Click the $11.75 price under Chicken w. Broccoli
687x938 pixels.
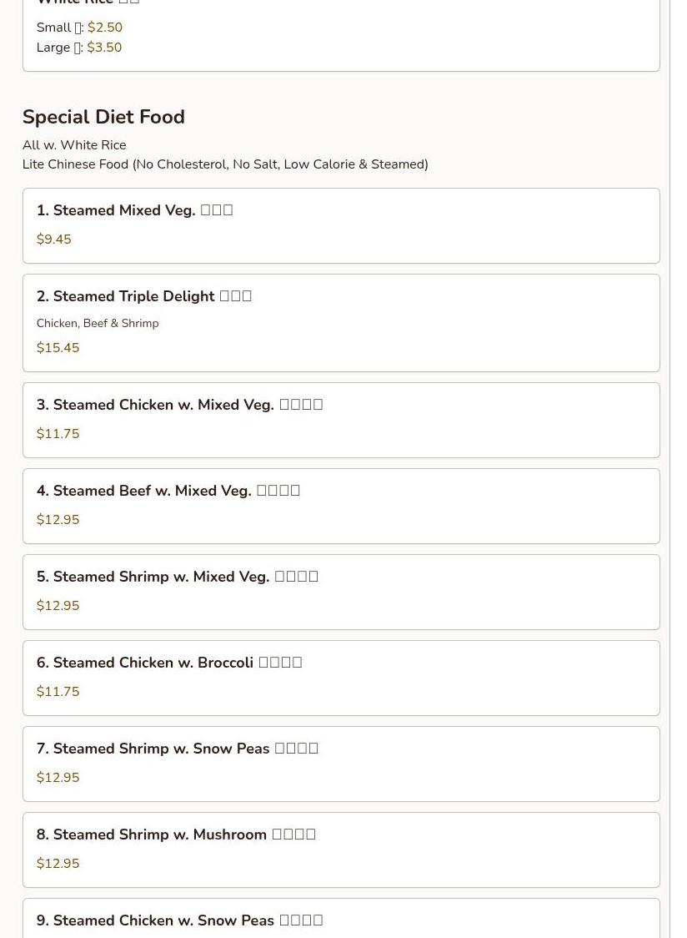click(58, 692)
